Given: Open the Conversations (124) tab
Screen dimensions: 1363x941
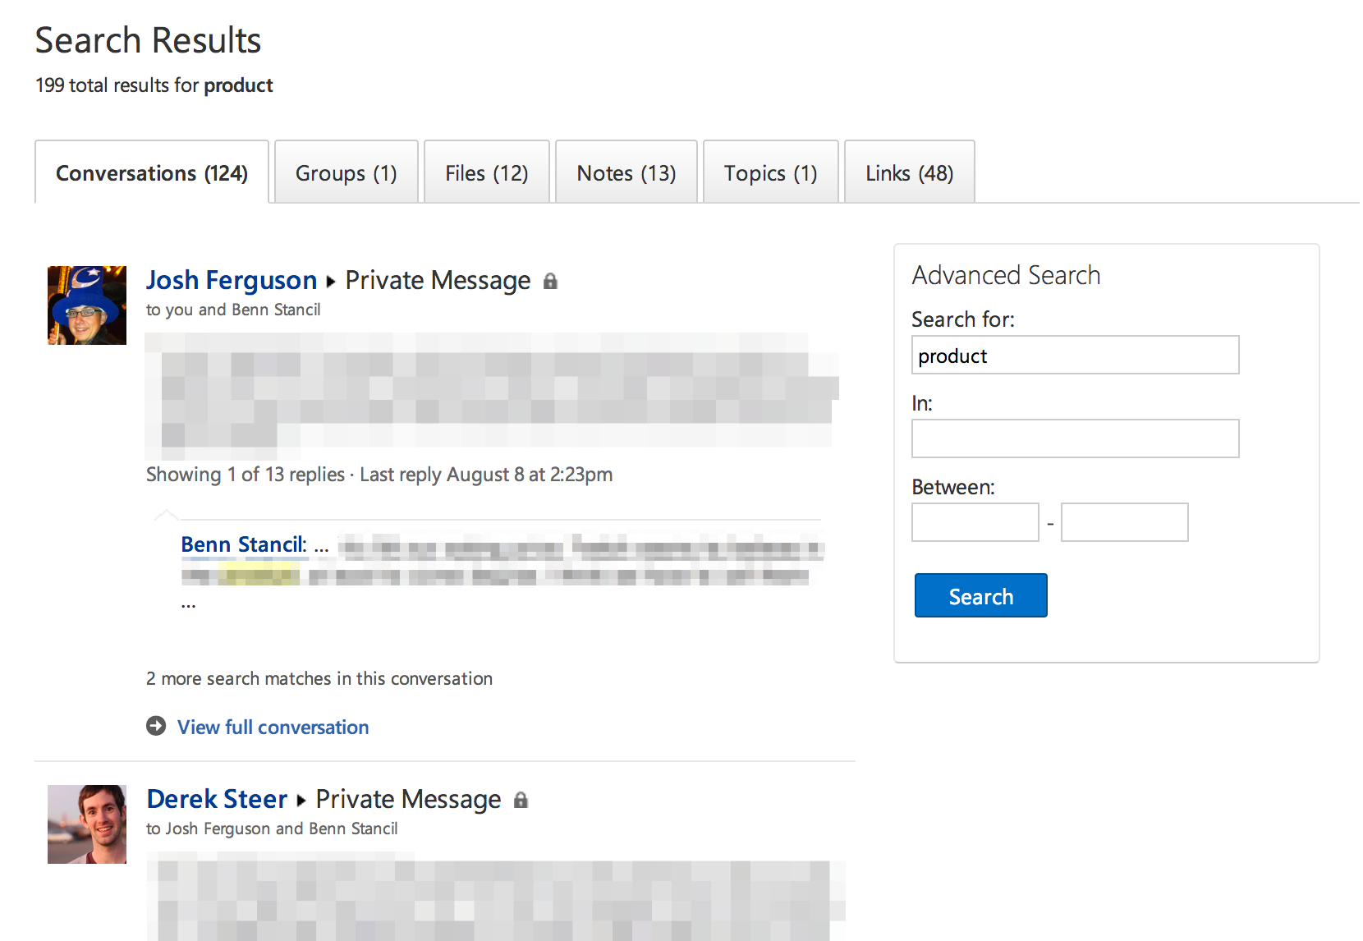Looking at the screenshot, I should pos(152,172).
